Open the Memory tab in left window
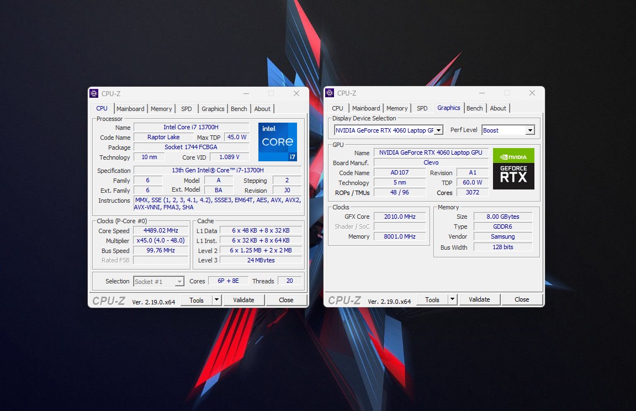The image size is (636, 411). 161,109
